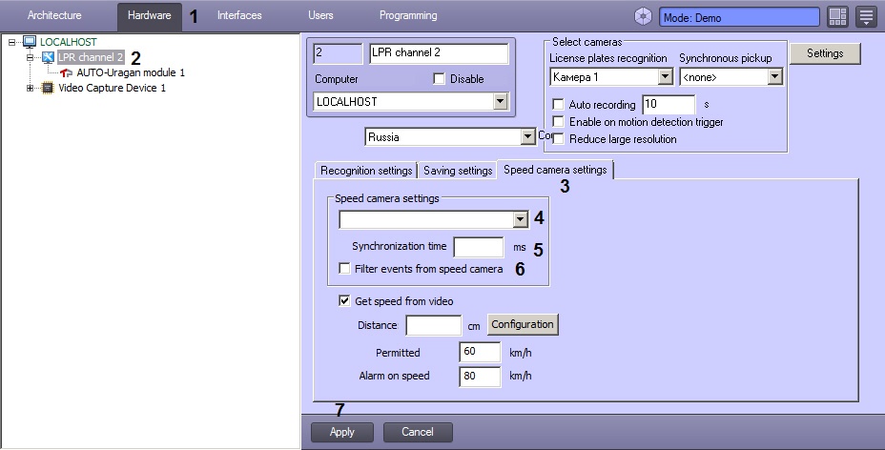Select the Speed camera settings tab

click(x=555, y=170)
